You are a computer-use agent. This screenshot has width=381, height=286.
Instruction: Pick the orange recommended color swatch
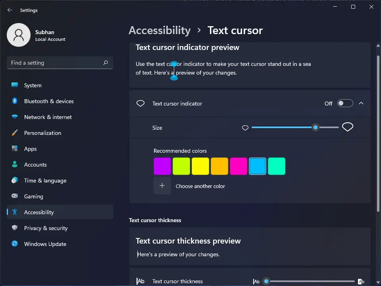[219, 166]
